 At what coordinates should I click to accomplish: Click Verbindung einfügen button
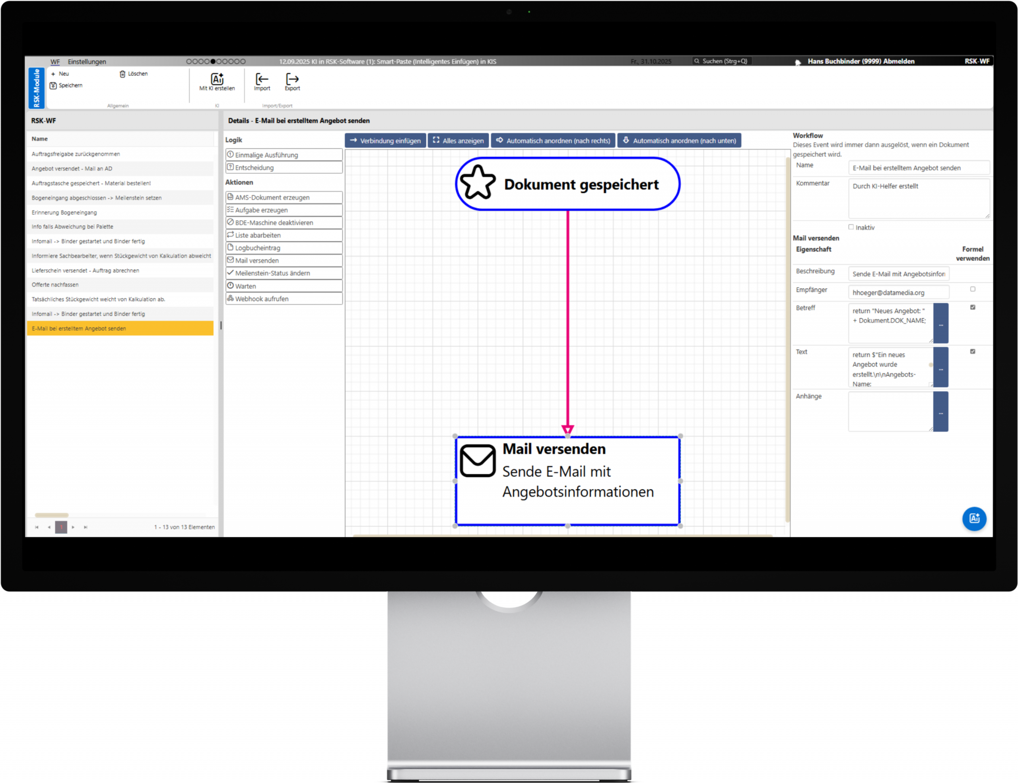pos(385,141)
